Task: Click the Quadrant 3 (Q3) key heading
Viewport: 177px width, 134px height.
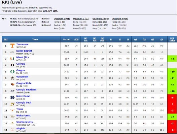Action: [x=101, y=19]
